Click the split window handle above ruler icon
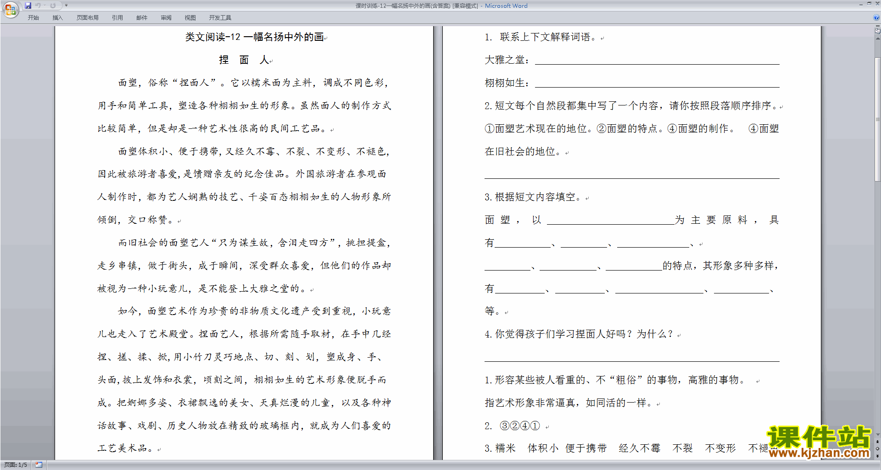Screen dimensions: 881x470 [877, 27]
